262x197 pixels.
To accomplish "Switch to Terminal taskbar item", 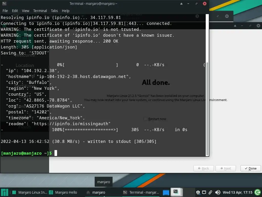I will pyautogui.click(x=141, y=192).
